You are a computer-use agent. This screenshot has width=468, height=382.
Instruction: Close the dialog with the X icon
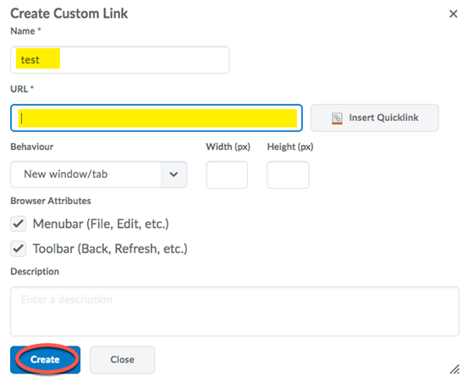tap(453, 14)
